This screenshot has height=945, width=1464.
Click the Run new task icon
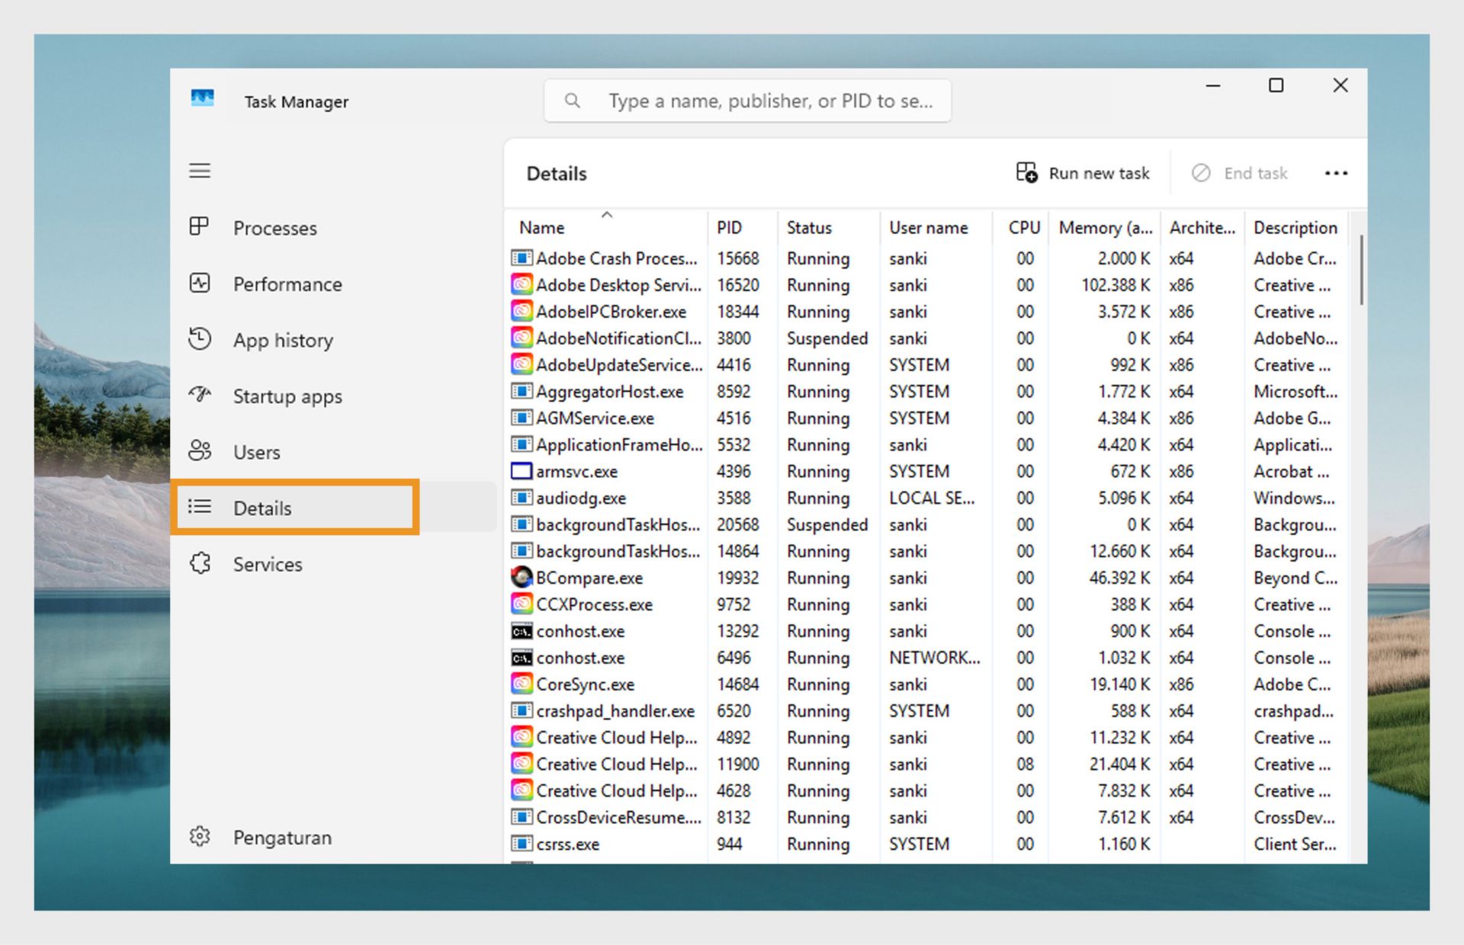click(1026, 173)
